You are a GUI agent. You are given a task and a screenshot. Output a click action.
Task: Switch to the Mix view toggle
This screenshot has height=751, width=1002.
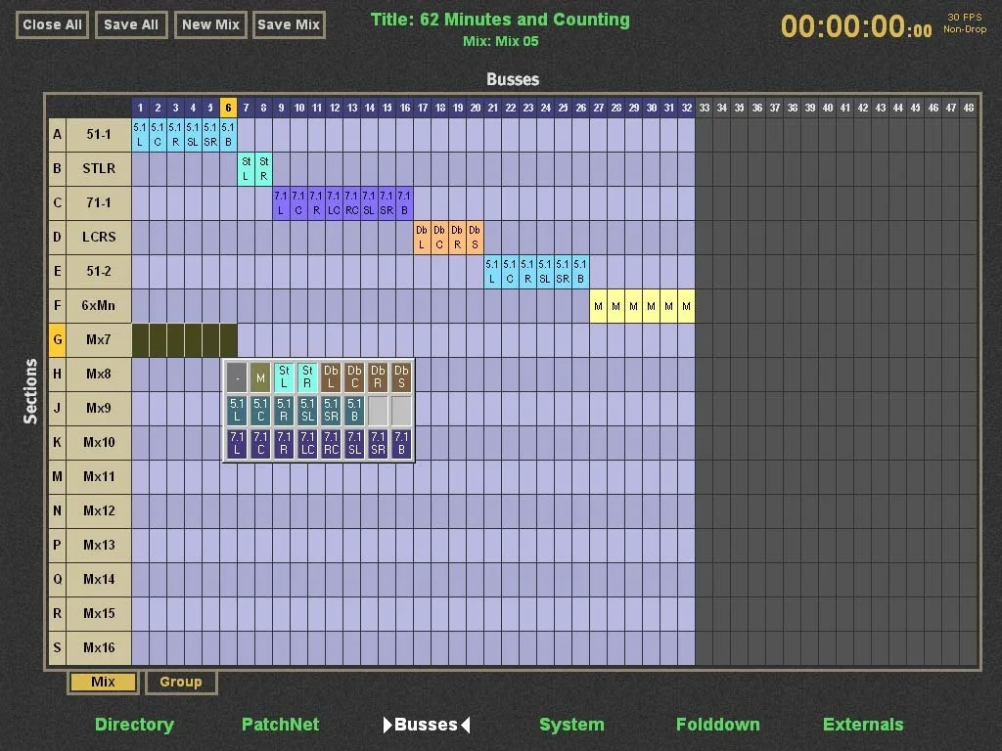103,682
